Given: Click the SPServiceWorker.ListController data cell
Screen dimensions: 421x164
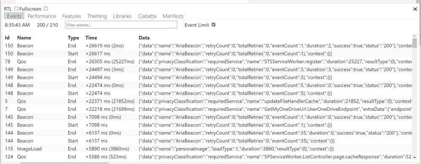Looking at the screenshot, I should pyautogui.click(x=275, y=157).
